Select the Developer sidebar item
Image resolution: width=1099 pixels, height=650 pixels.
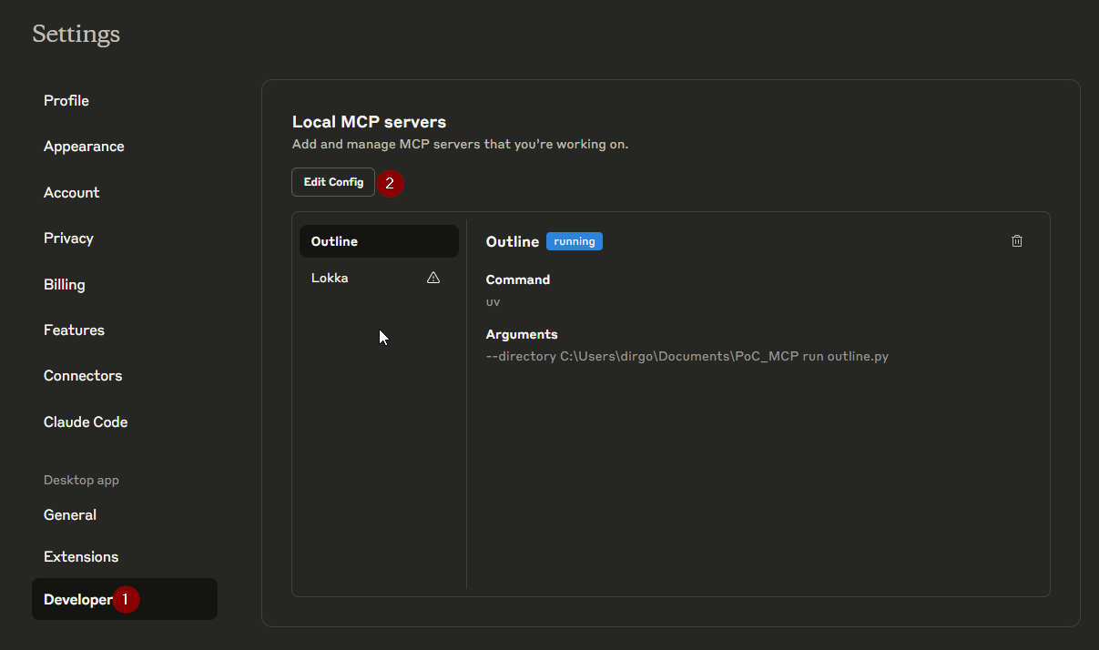(x=78, y=599)
